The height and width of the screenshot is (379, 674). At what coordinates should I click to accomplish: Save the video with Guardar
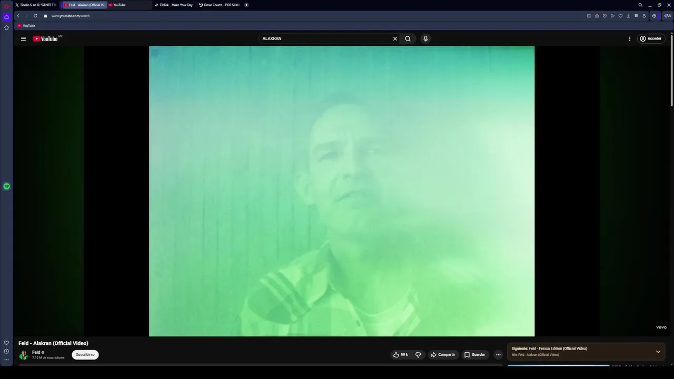coord(474,355)
